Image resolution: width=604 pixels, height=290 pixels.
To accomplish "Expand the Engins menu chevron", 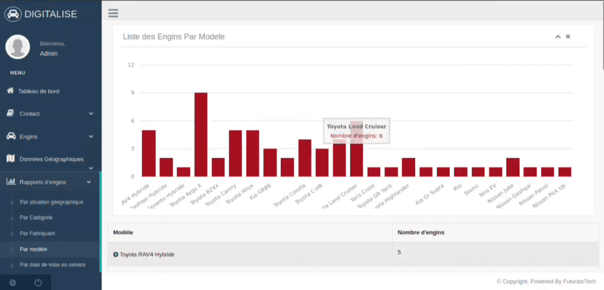I will (91, 137).
